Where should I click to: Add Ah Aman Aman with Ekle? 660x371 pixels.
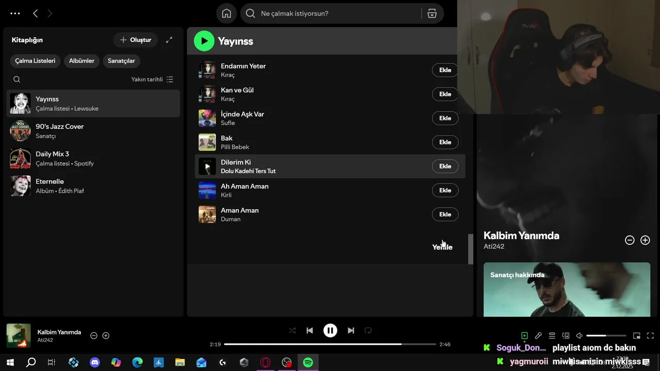(x=445, y=190)
